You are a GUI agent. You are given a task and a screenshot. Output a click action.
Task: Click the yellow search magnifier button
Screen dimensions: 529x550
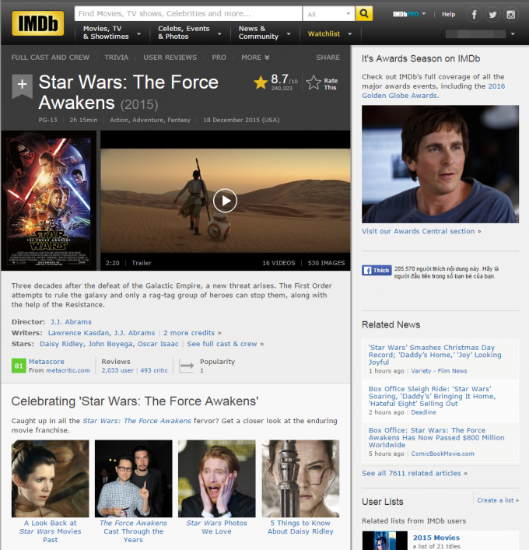tap(364, 14)
